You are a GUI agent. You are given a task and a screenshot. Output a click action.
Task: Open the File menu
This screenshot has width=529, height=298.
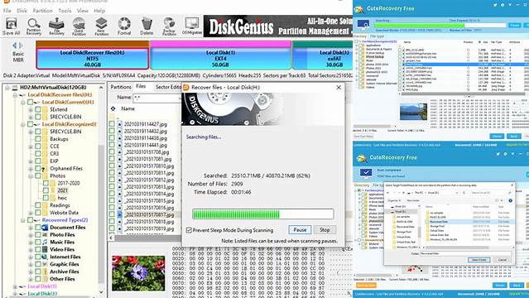coord(7,11)
